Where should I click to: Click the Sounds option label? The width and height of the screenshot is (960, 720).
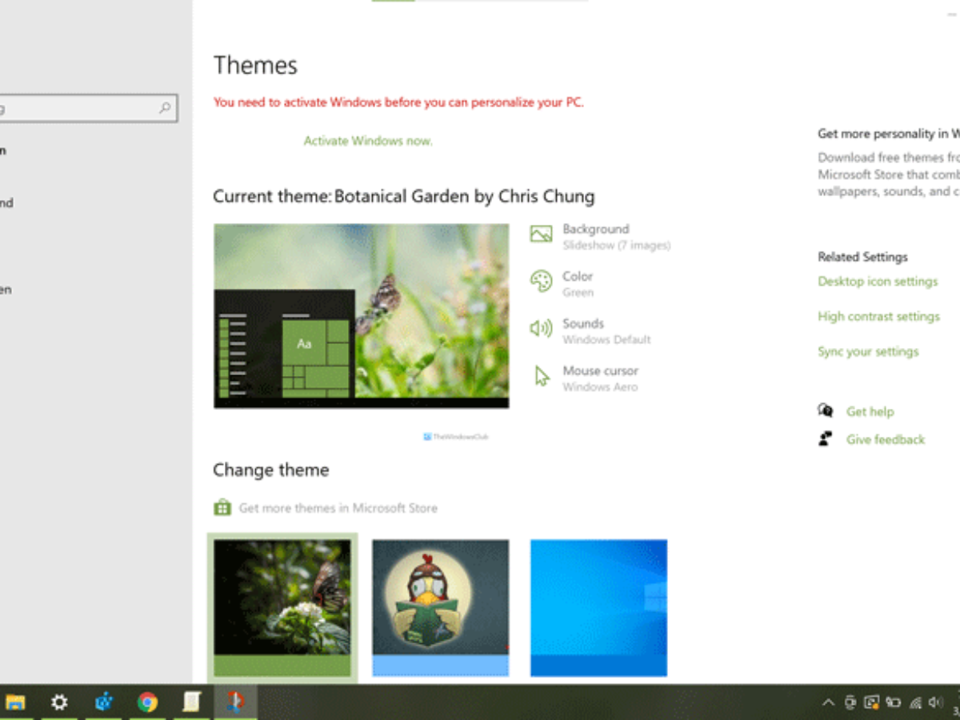(x=583, y=323)
